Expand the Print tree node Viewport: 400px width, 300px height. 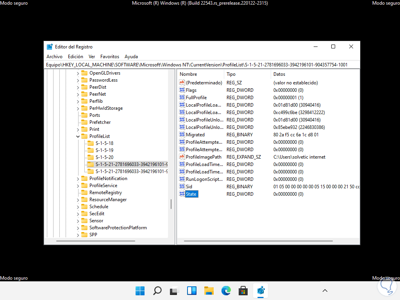click(78, 129)
